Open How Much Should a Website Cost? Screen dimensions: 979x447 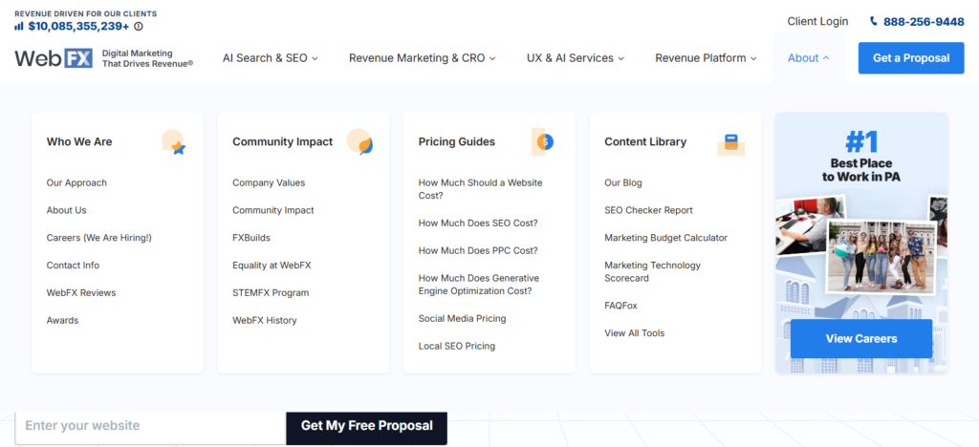(x=480, y=189)
